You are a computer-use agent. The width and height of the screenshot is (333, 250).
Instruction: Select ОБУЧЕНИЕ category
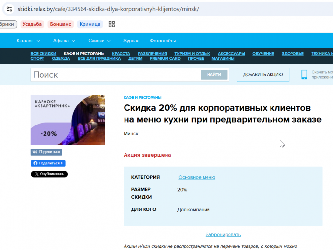(263, 54)
